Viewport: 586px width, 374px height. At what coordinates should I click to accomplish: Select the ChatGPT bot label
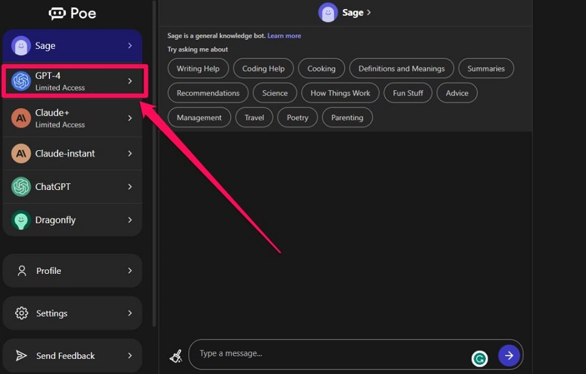click(x=53, y=187)
